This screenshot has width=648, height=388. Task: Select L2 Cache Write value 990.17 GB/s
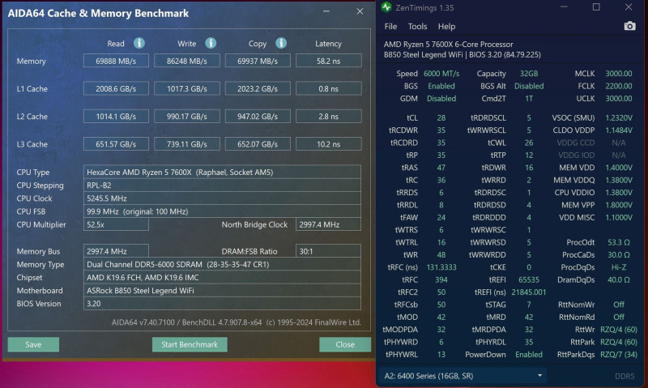point(187,116)
